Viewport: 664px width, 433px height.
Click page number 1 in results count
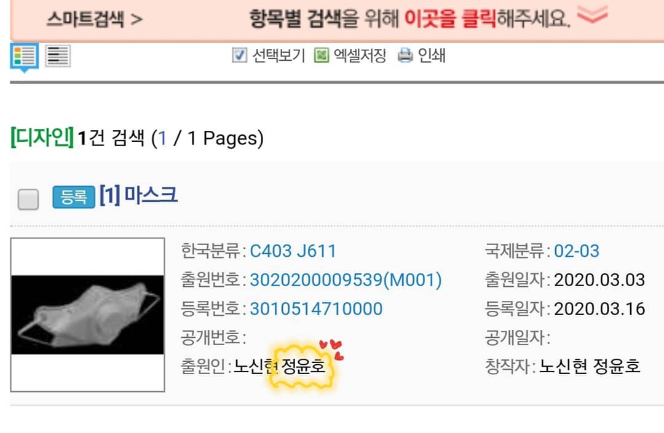(162, 138)
